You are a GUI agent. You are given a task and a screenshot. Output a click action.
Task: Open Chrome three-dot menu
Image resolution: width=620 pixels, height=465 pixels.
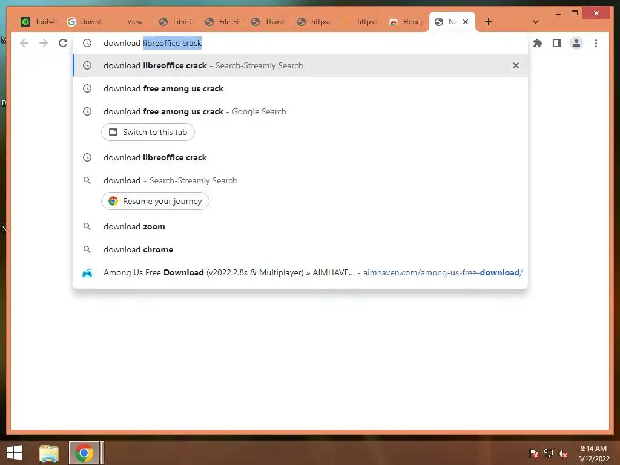tap(596, 43)
